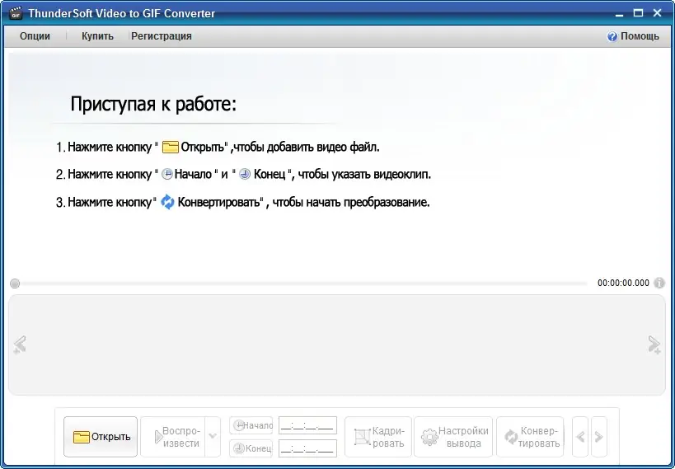
Task: Click the start time input field
Action: [x=307, y=425]
